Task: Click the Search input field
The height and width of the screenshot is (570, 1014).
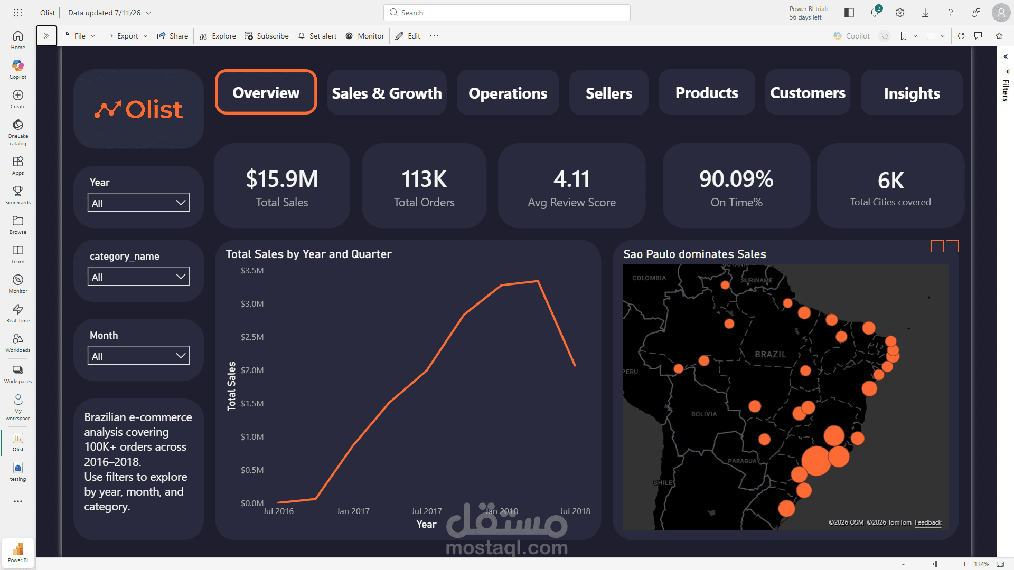Action: (x=507, y=13)
